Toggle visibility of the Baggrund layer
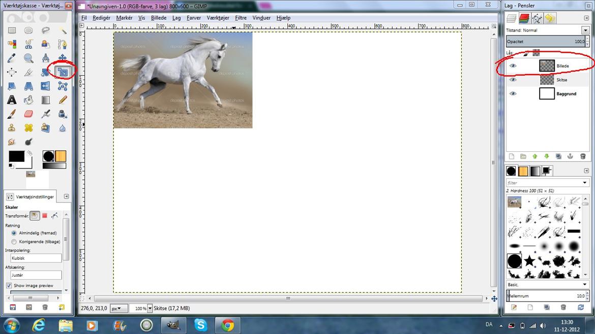The image size is (595, 334). [513, 94]
